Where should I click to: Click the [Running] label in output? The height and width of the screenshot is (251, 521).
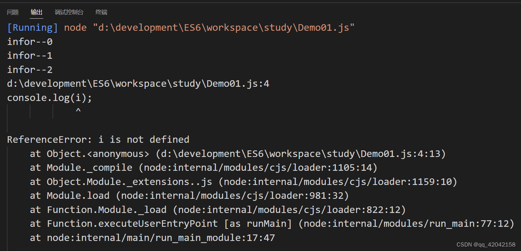[33, 28]
